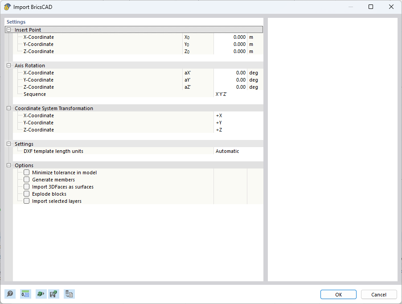Viewport: 402px width, 304px height.
Task: Open the transfer settings tool
Action: [x=69, y=294]
